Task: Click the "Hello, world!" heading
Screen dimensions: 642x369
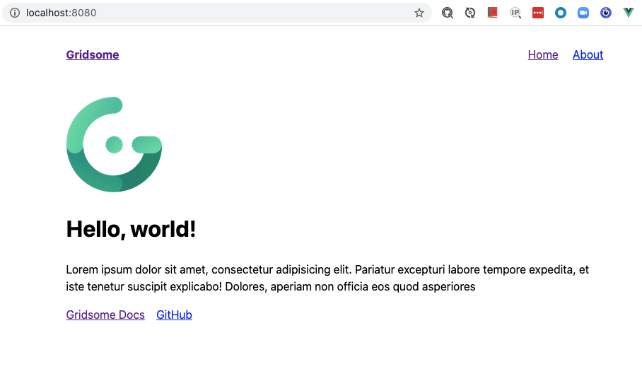Action: click(x=131, y=229)
